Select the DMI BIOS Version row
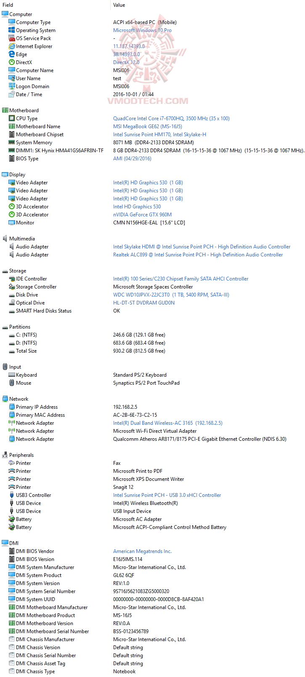 [x=152, y=559]
